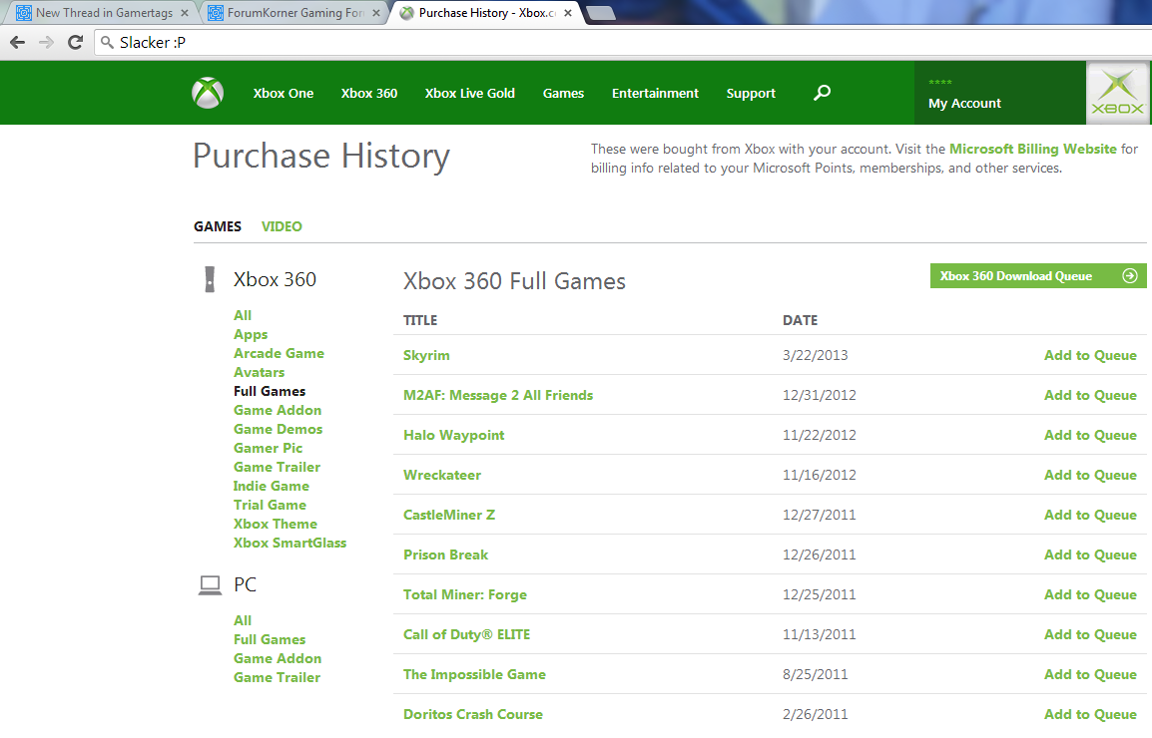Open the Prison Break title

pos(445,554)
